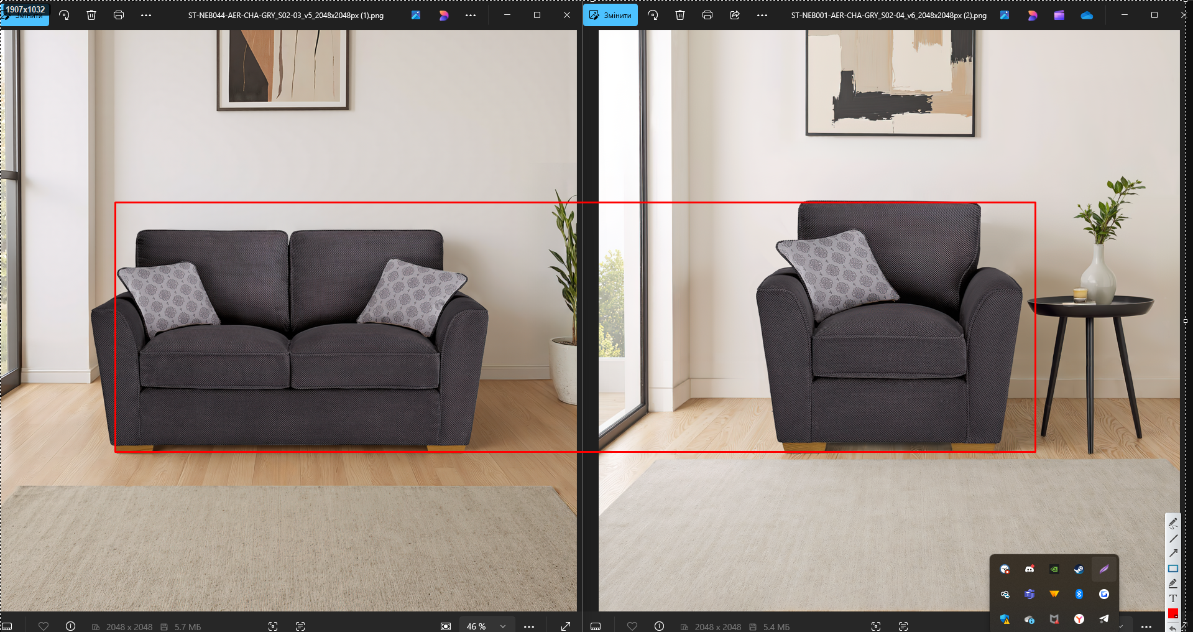The image size is (1193, 632).
Task: Rotate the image in the right Photos window
Action: 653,15
